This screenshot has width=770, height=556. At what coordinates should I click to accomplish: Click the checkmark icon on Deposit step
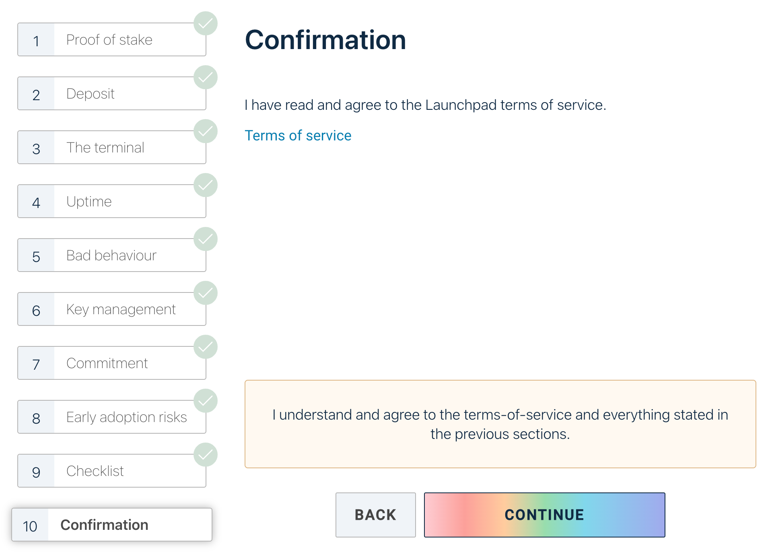point(206,77)
